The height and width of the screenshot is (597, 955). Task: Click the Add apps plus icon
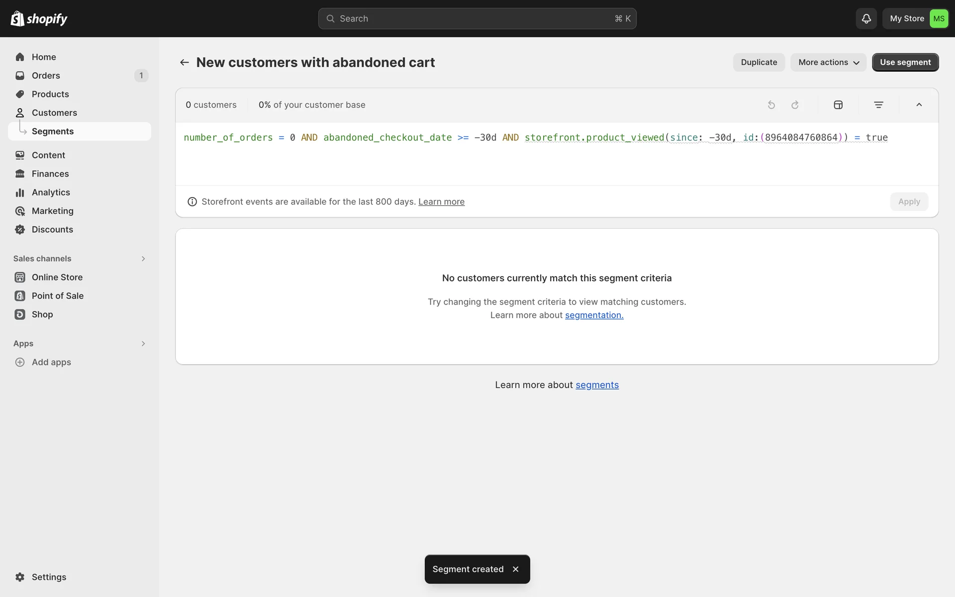(20, 362)
